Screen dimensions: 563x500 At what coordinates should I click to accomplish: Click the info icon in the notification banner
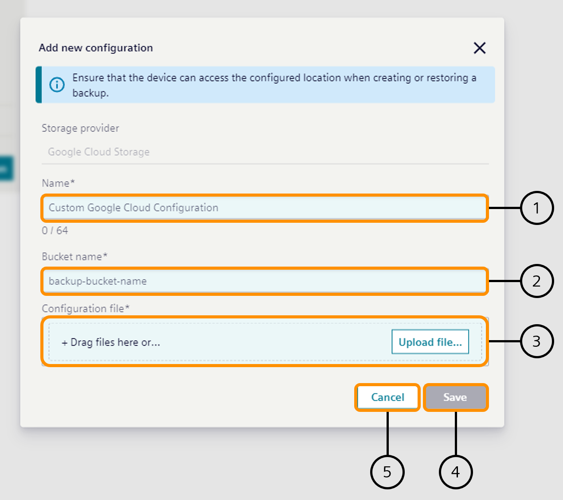coord(57,85)
